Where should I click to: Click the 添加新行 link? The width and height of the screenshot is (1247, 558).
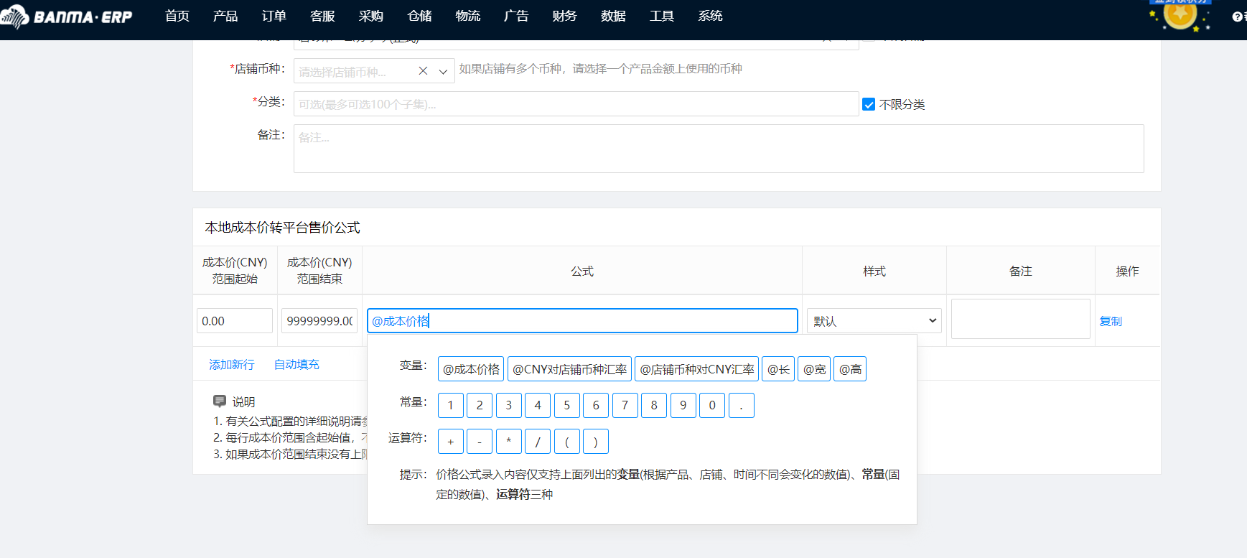(232, 365)
